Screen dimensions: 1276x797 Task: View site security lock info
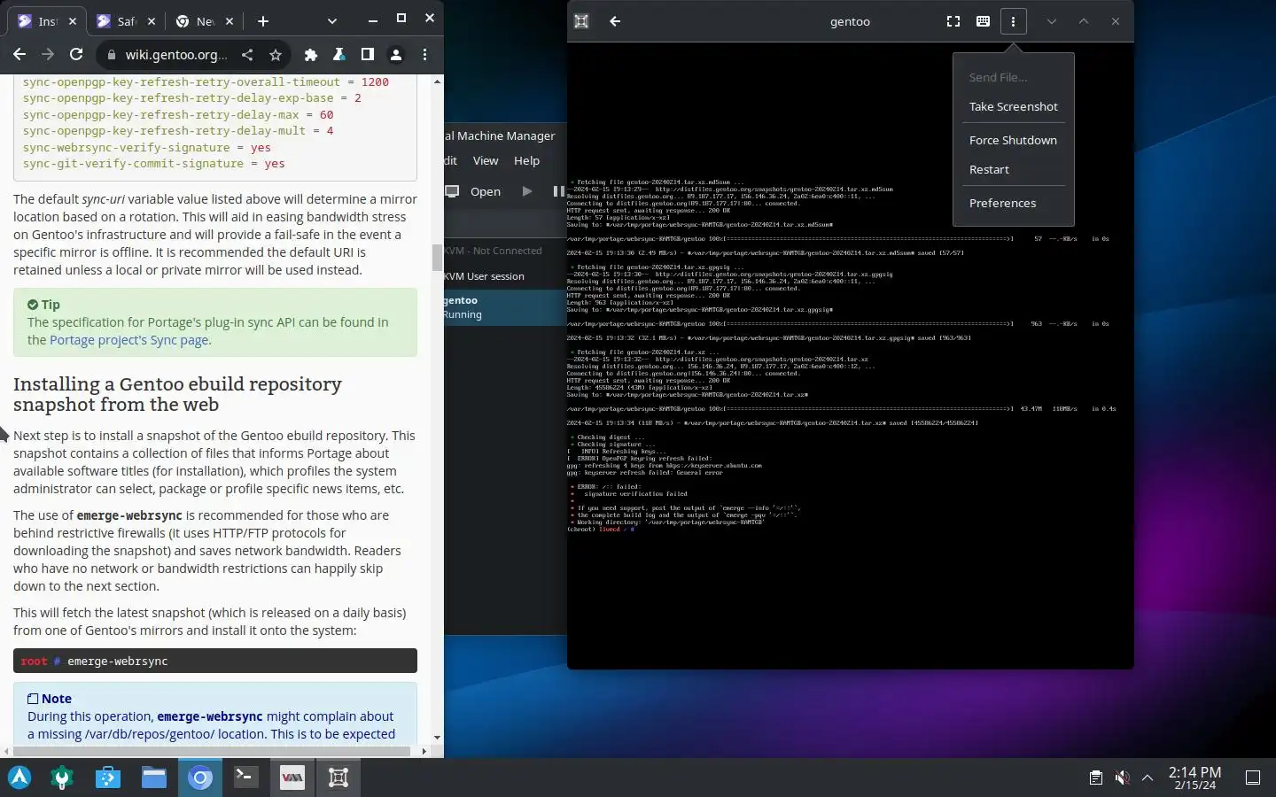pos(111,55)
